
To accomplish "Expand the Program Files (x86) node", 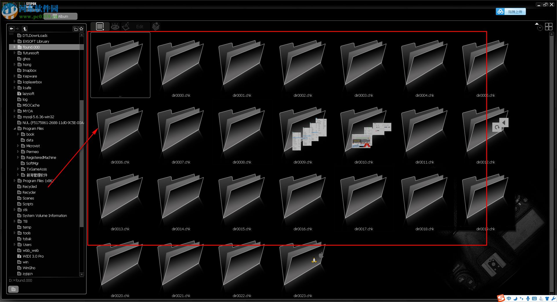I will click(15, 181).
